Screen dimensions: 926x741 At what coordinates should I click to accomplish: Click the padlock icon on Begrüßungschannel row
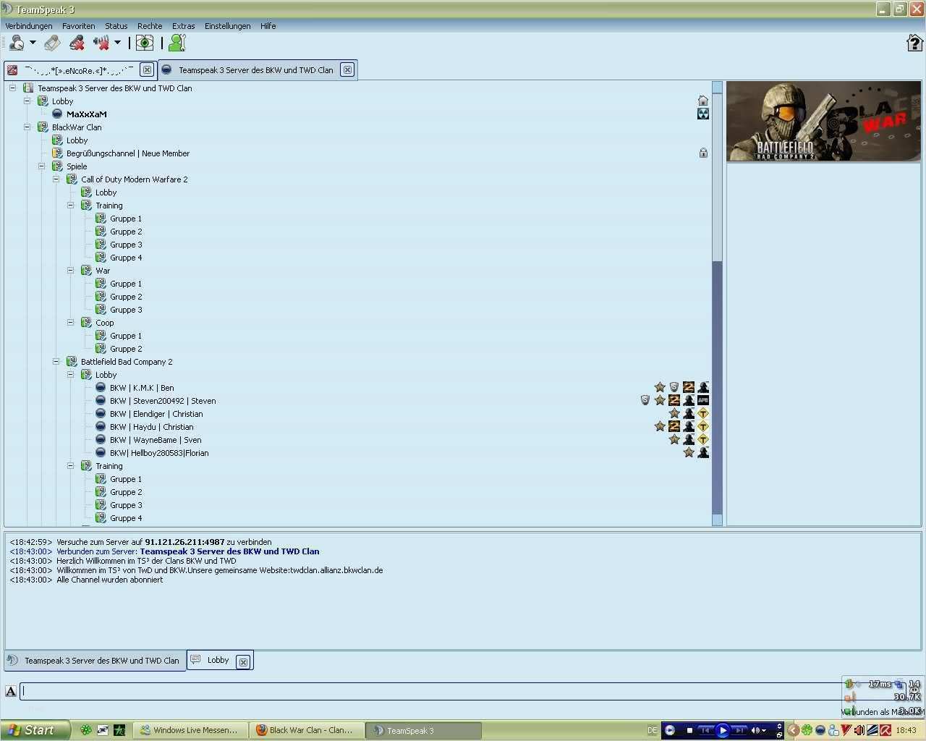703,153
